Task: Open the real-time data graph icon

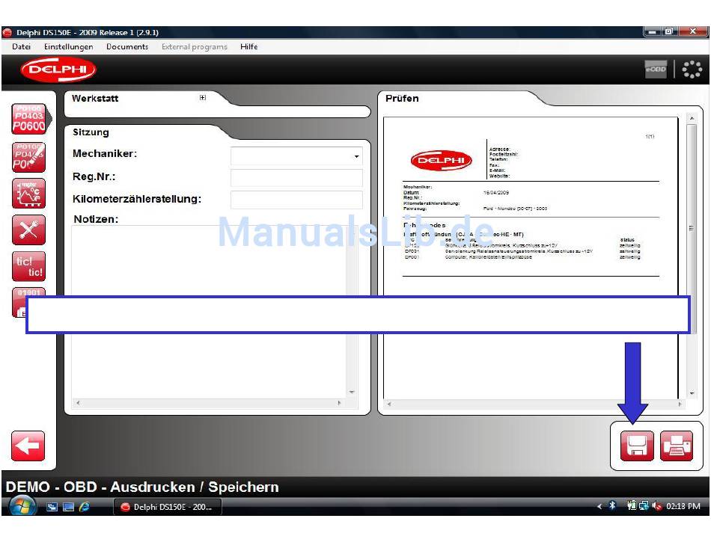Action: click(28, 194)
